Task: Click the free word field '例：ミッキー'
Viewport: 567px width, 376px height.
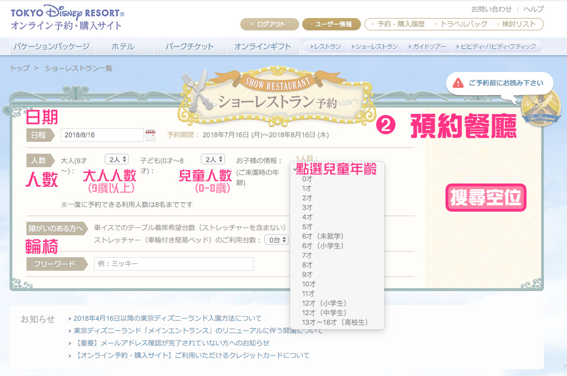Action: [x=174, y=264]
